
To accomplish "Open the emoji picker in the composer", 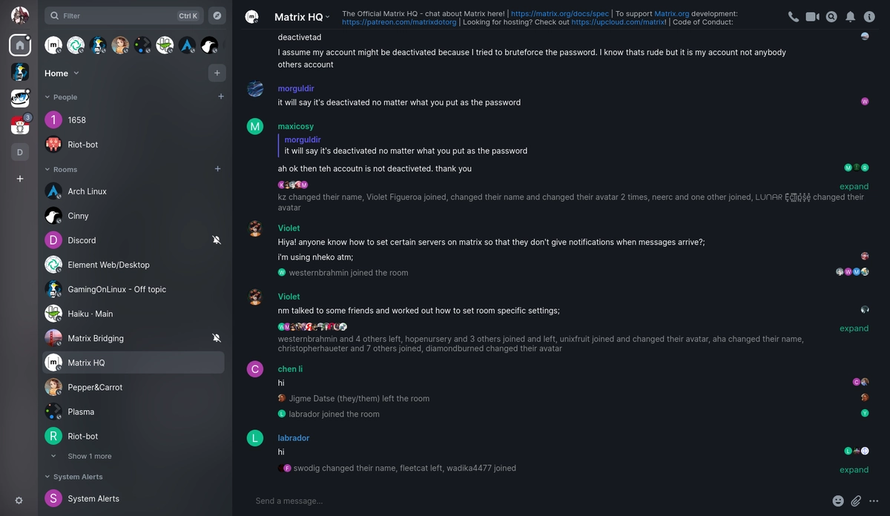I will pos(838,500).
